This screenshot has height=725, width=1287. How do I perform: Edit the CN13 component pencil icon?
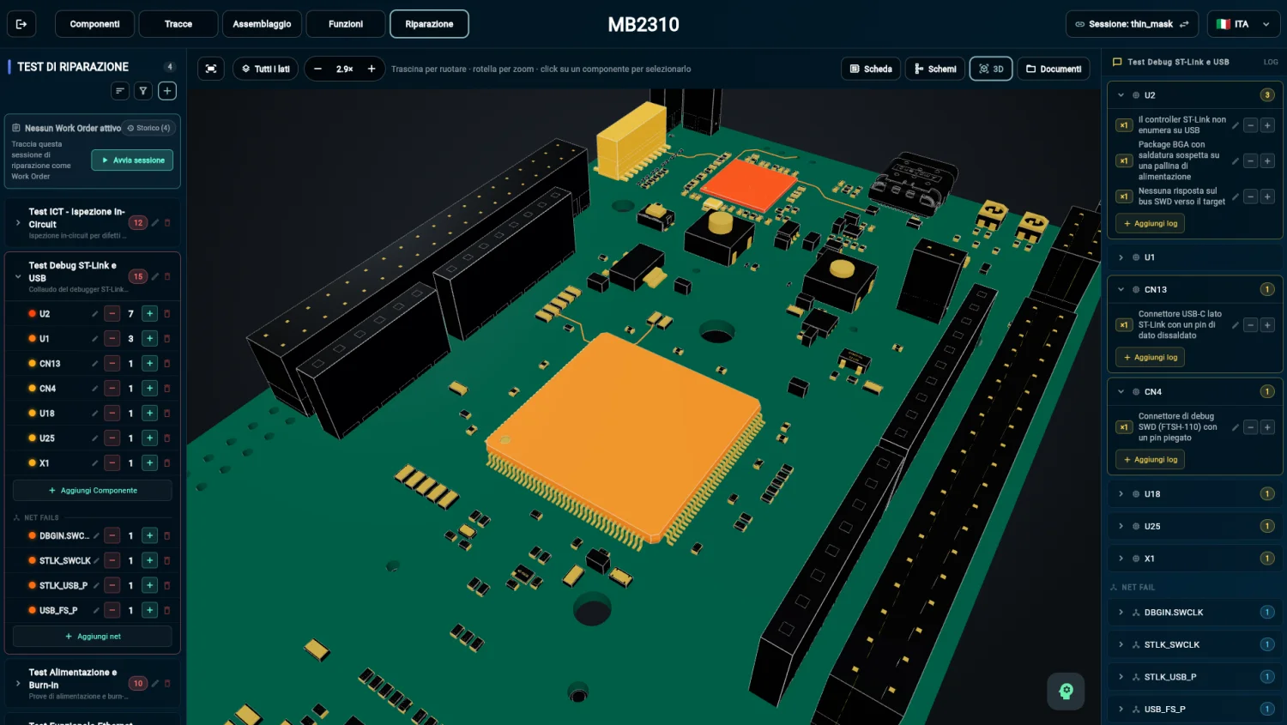95,364
